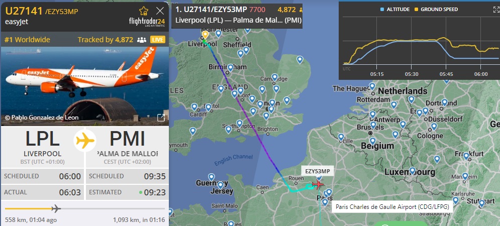Click the EZY53MP callsign label on map
Image resolution: width=500 pixels, height=226 pixels.
[317, 171]
